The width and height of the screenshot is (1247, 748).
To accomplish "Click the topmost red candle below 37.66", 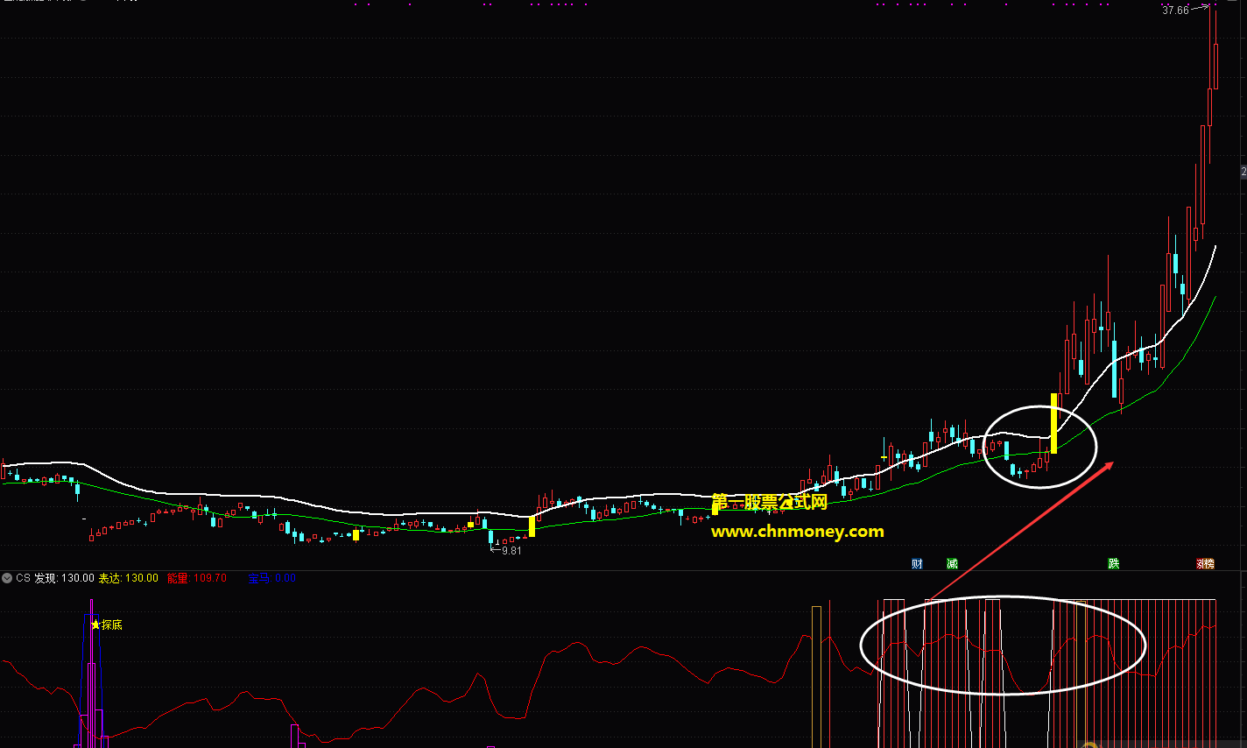I will point(1215,66).
